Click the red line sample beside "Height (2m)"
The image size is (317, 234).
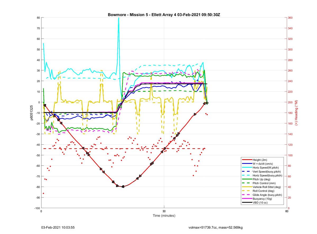247,160
